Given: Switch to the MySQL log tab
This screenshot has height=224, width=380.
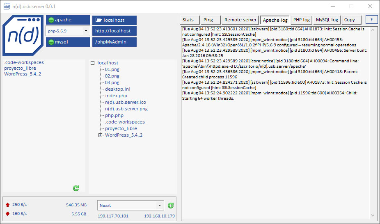Looking at the screenshot, I should click(327, 20).
